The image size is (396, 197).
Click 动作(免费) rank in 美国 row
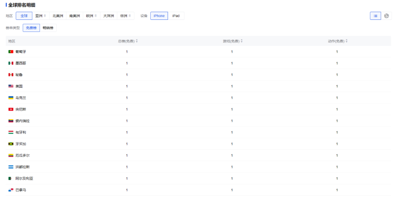pos(337,86)
